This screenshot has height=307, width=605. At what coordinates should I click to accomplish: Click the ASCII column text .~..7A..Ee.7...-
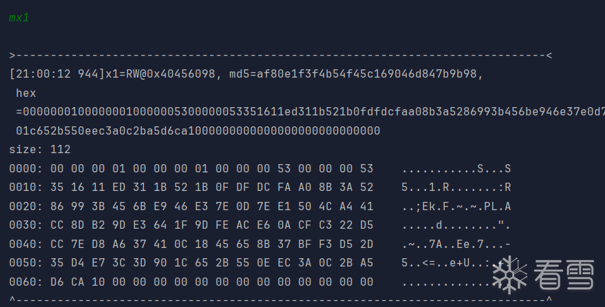[456, 244]
